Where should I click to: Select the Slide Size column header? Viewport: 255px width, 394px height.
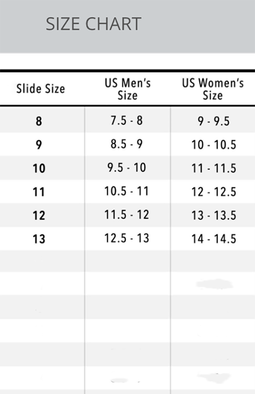tap(41, 89)
